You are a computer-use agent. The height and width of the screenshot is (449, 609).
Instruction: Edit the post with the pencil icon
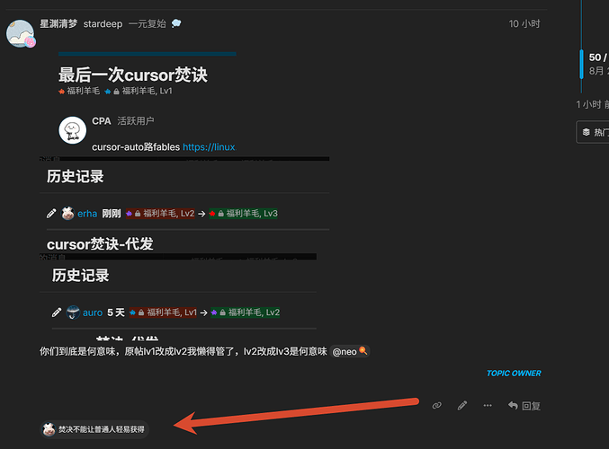tap(462, 406)
